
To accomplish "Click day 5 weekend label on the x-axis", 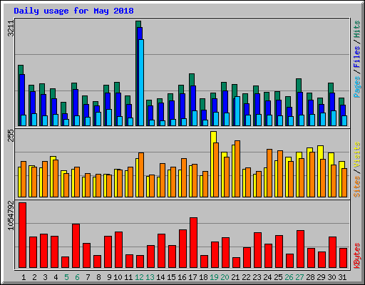I will (66, 277).
